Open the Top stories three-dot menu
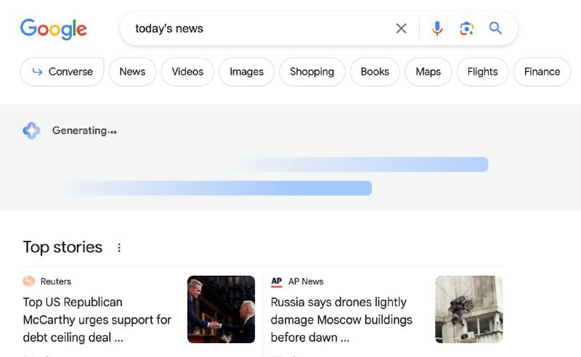The height and width of the screenshot is (357, 581). (x=119, y=247)
